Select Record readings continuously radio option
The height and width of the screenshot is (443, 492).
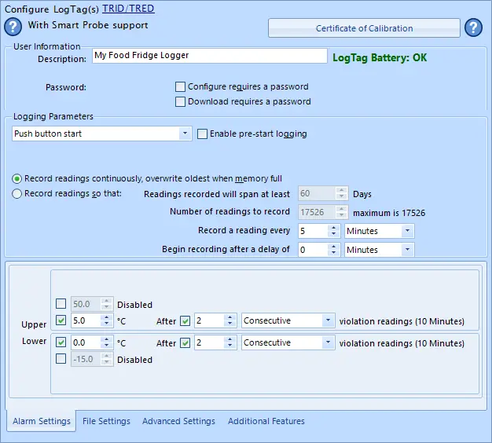[x=17, y=178]
